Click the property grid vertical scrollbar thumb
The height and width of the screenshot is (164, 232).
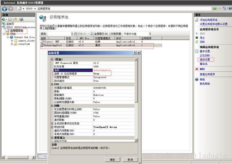tap(136, 82)
